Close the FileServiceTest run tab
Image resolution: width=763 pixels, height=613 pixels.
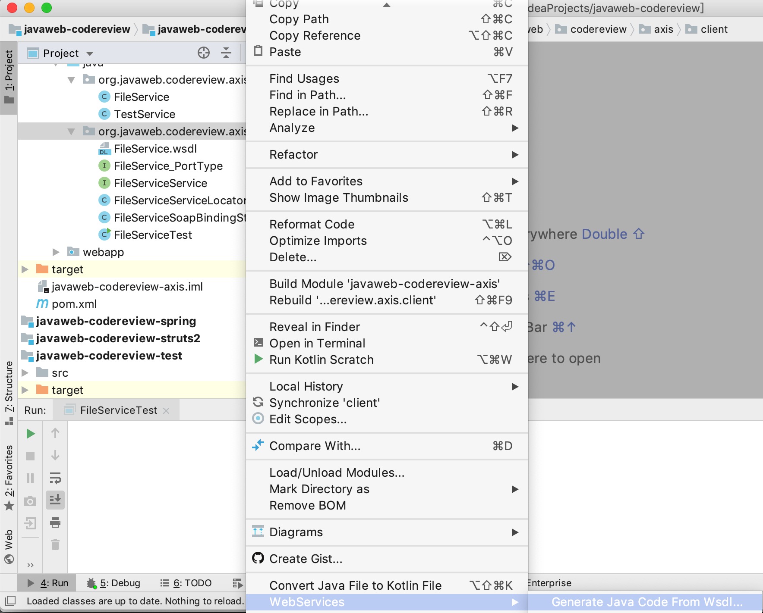click(x=166, y=411)
